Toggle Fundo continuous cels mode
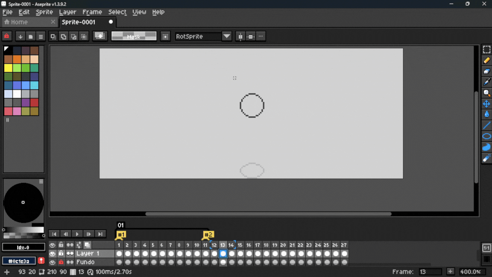Image resolution: width=492 pixels, height=277 pixels. 70,262
